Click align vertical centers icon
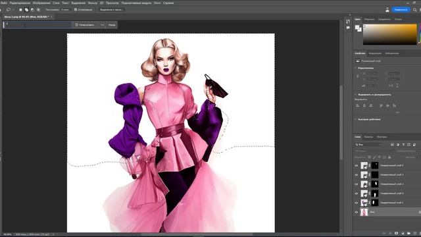This screenshot has width=421, height=237. point(387,105)
